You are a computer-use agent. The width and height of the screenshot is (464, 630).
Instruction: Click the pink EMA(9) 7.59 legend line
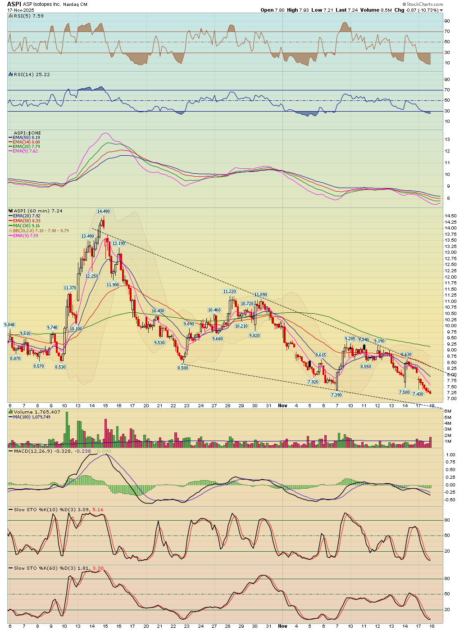click(11, 236)
